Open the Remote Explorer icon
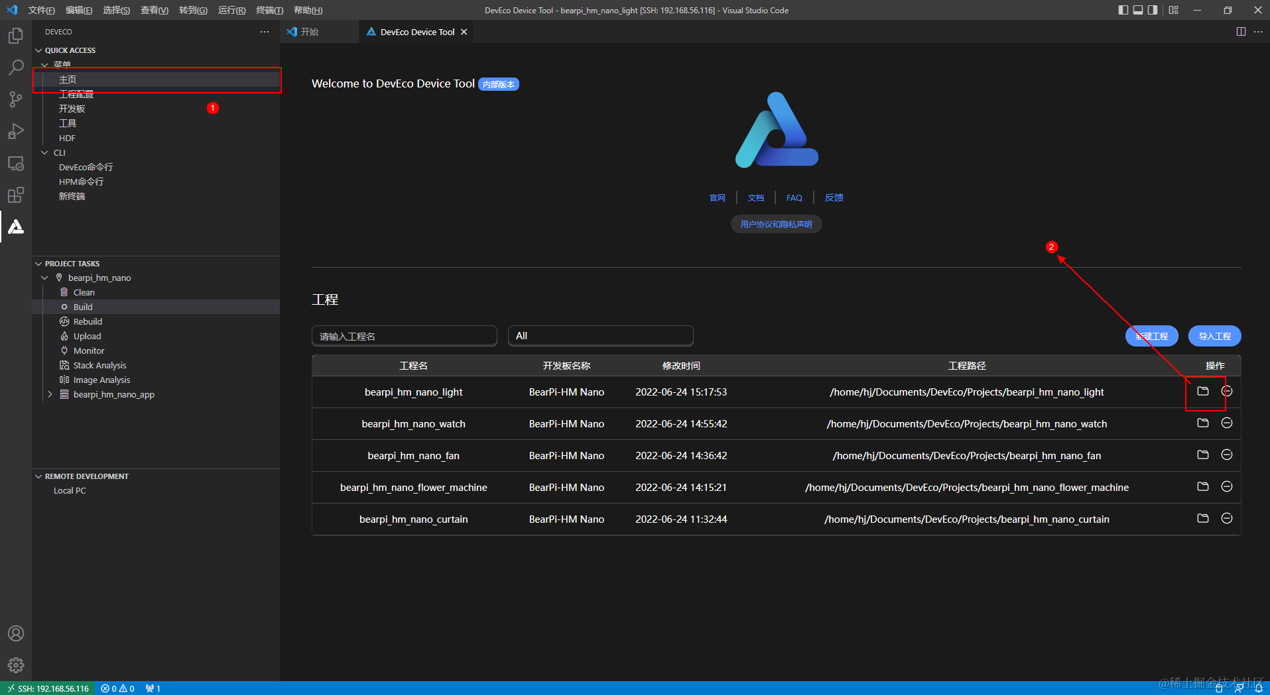 coord(16,163)
